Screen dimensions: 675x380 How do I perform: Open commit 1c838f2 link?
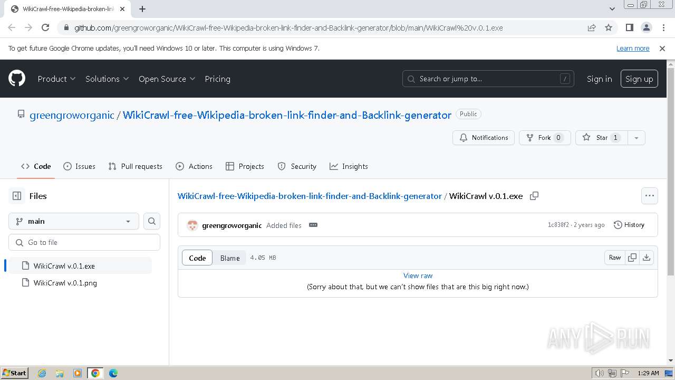tap(558, 225)
